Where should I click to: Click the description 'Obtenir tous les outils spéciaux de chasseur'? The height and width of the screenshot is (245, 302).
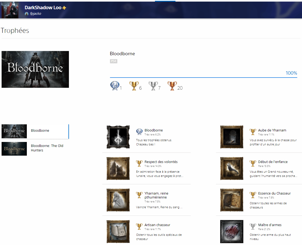pyautogui.click(x=159, y=237)
